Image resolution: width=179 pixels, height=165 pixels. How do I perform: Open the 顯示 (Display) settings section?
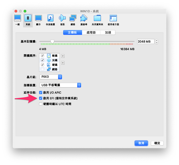coord(38,20)
